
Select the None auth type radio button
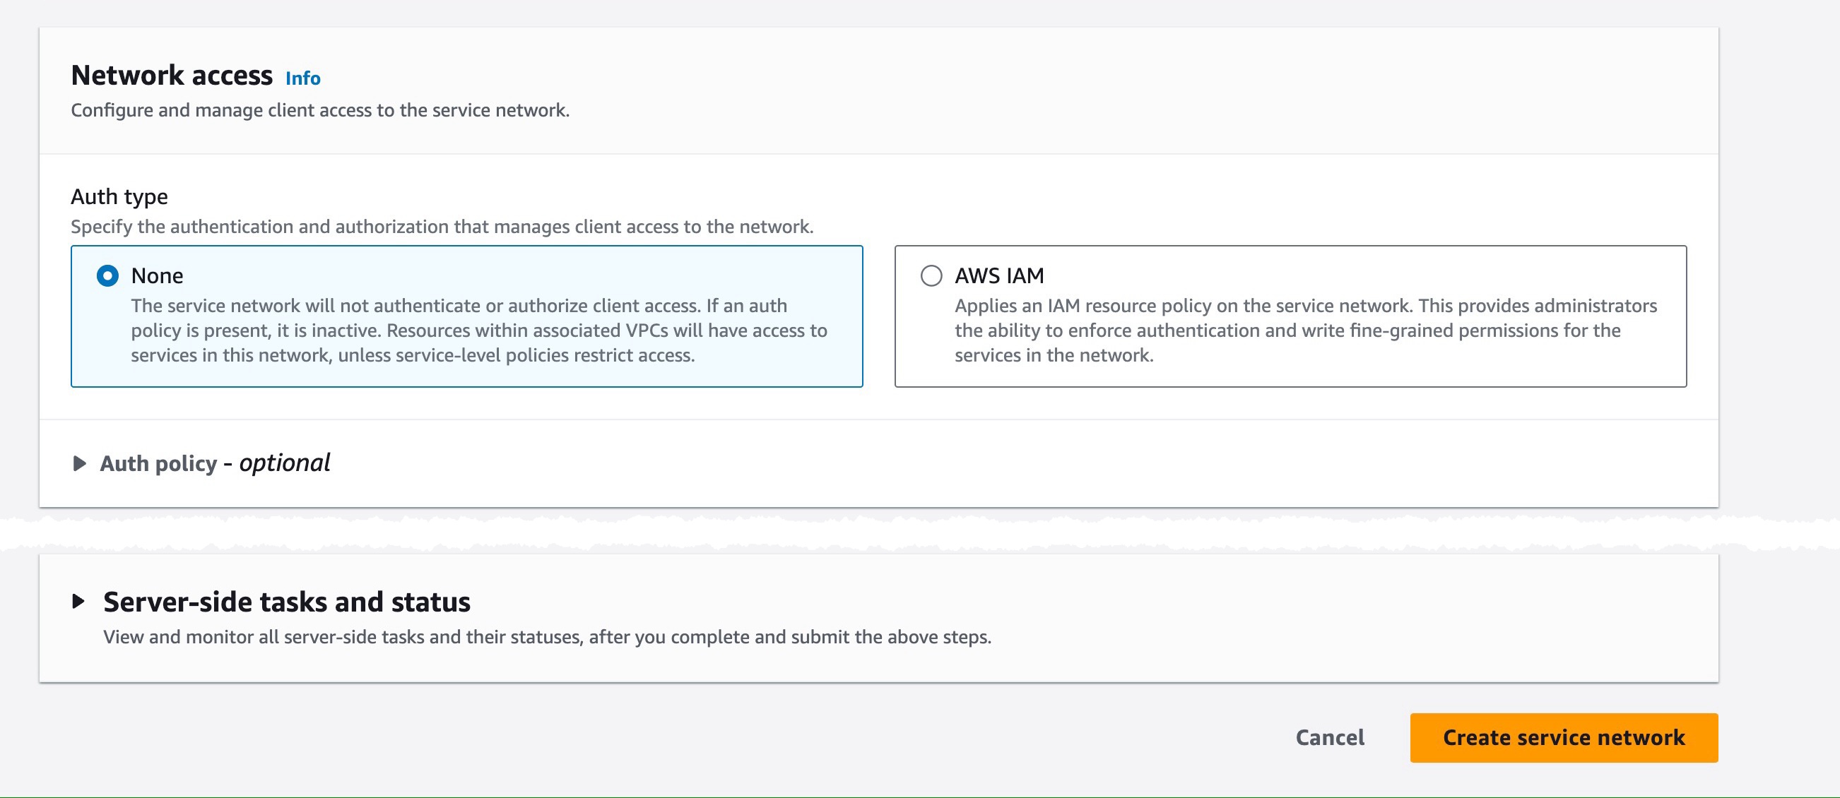coord(108,275)
